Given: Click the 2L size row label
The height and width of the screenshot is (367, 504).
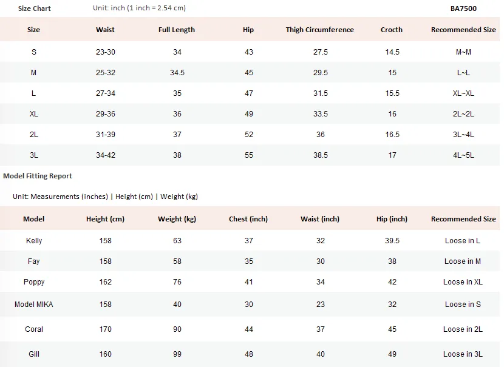Looking at the screenshot, I should (34, 135).
